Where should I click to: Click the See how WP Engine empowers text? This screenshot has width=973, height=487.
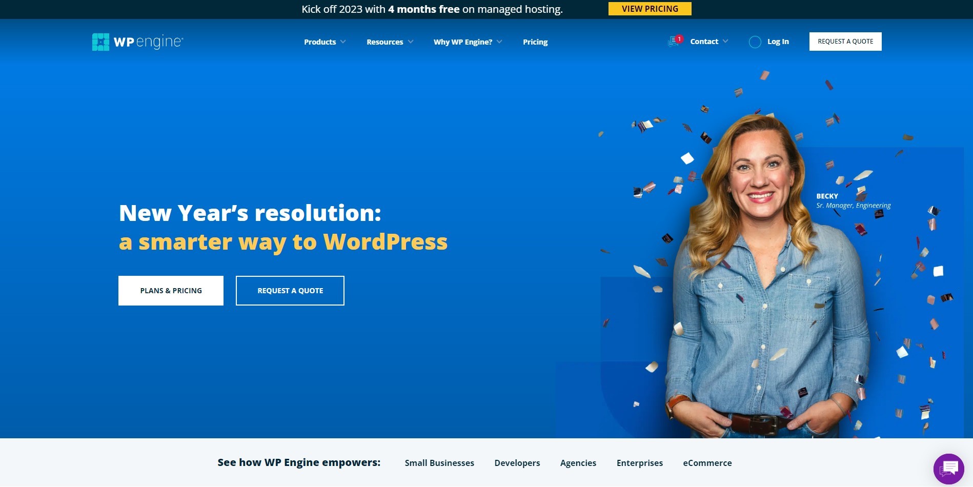pos(299,462)
